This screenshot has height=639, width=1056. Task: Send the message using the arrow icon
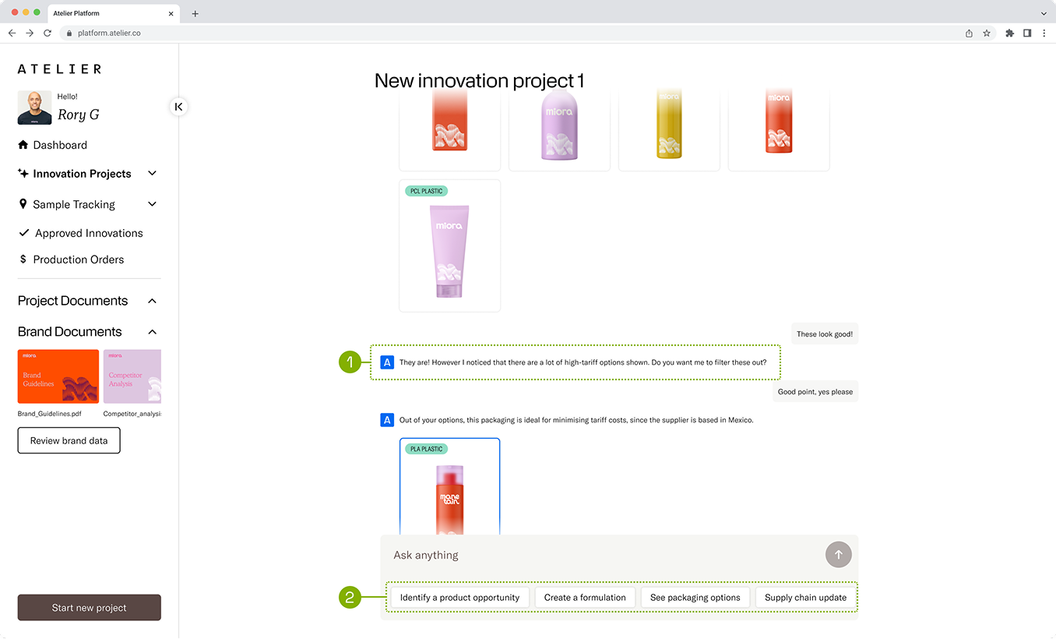[839, 554]
